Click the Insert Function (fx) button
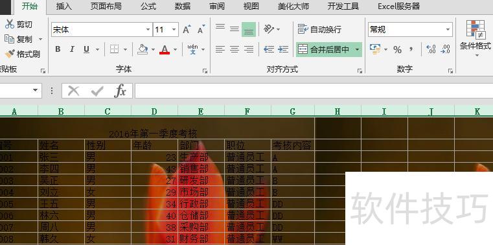The width and height of the screenshot is (493, 245). [x=120, y=91]
